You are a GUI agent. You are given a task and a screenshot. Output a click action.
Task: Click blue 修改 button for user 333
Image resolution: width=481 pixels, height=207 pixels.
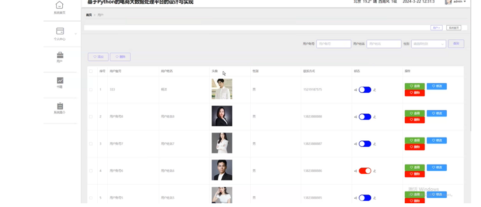coord(437,86)
